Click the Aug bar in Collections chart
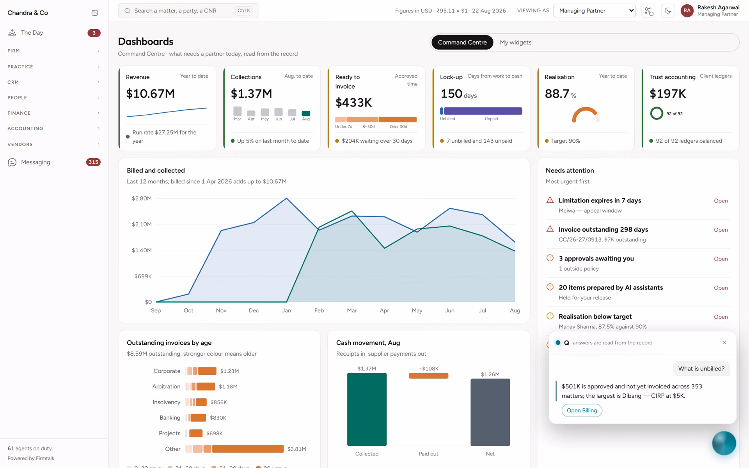This screenshot has height=468, width=749. click(x=306, y=113)
